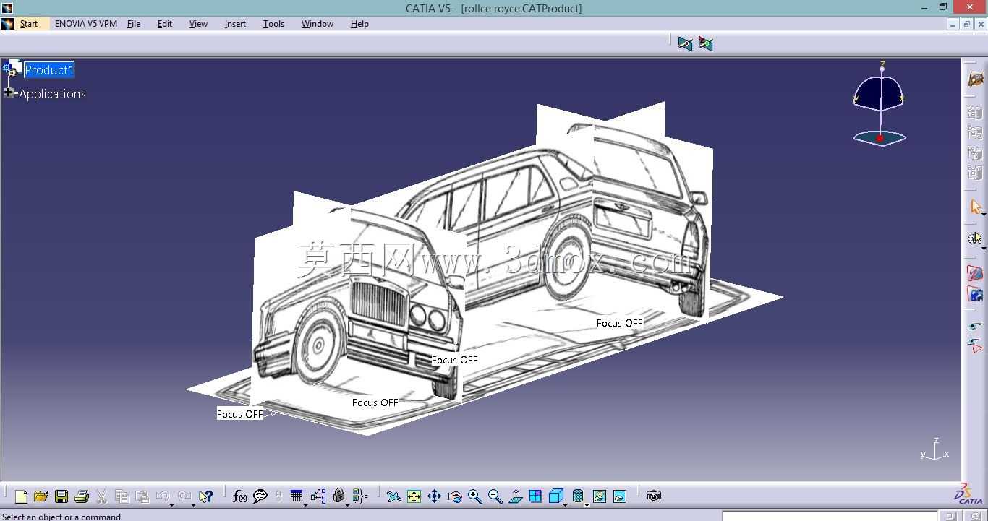Select Product1 in the specification tree
Screen dimensions: 988x521
click(49, 70)
